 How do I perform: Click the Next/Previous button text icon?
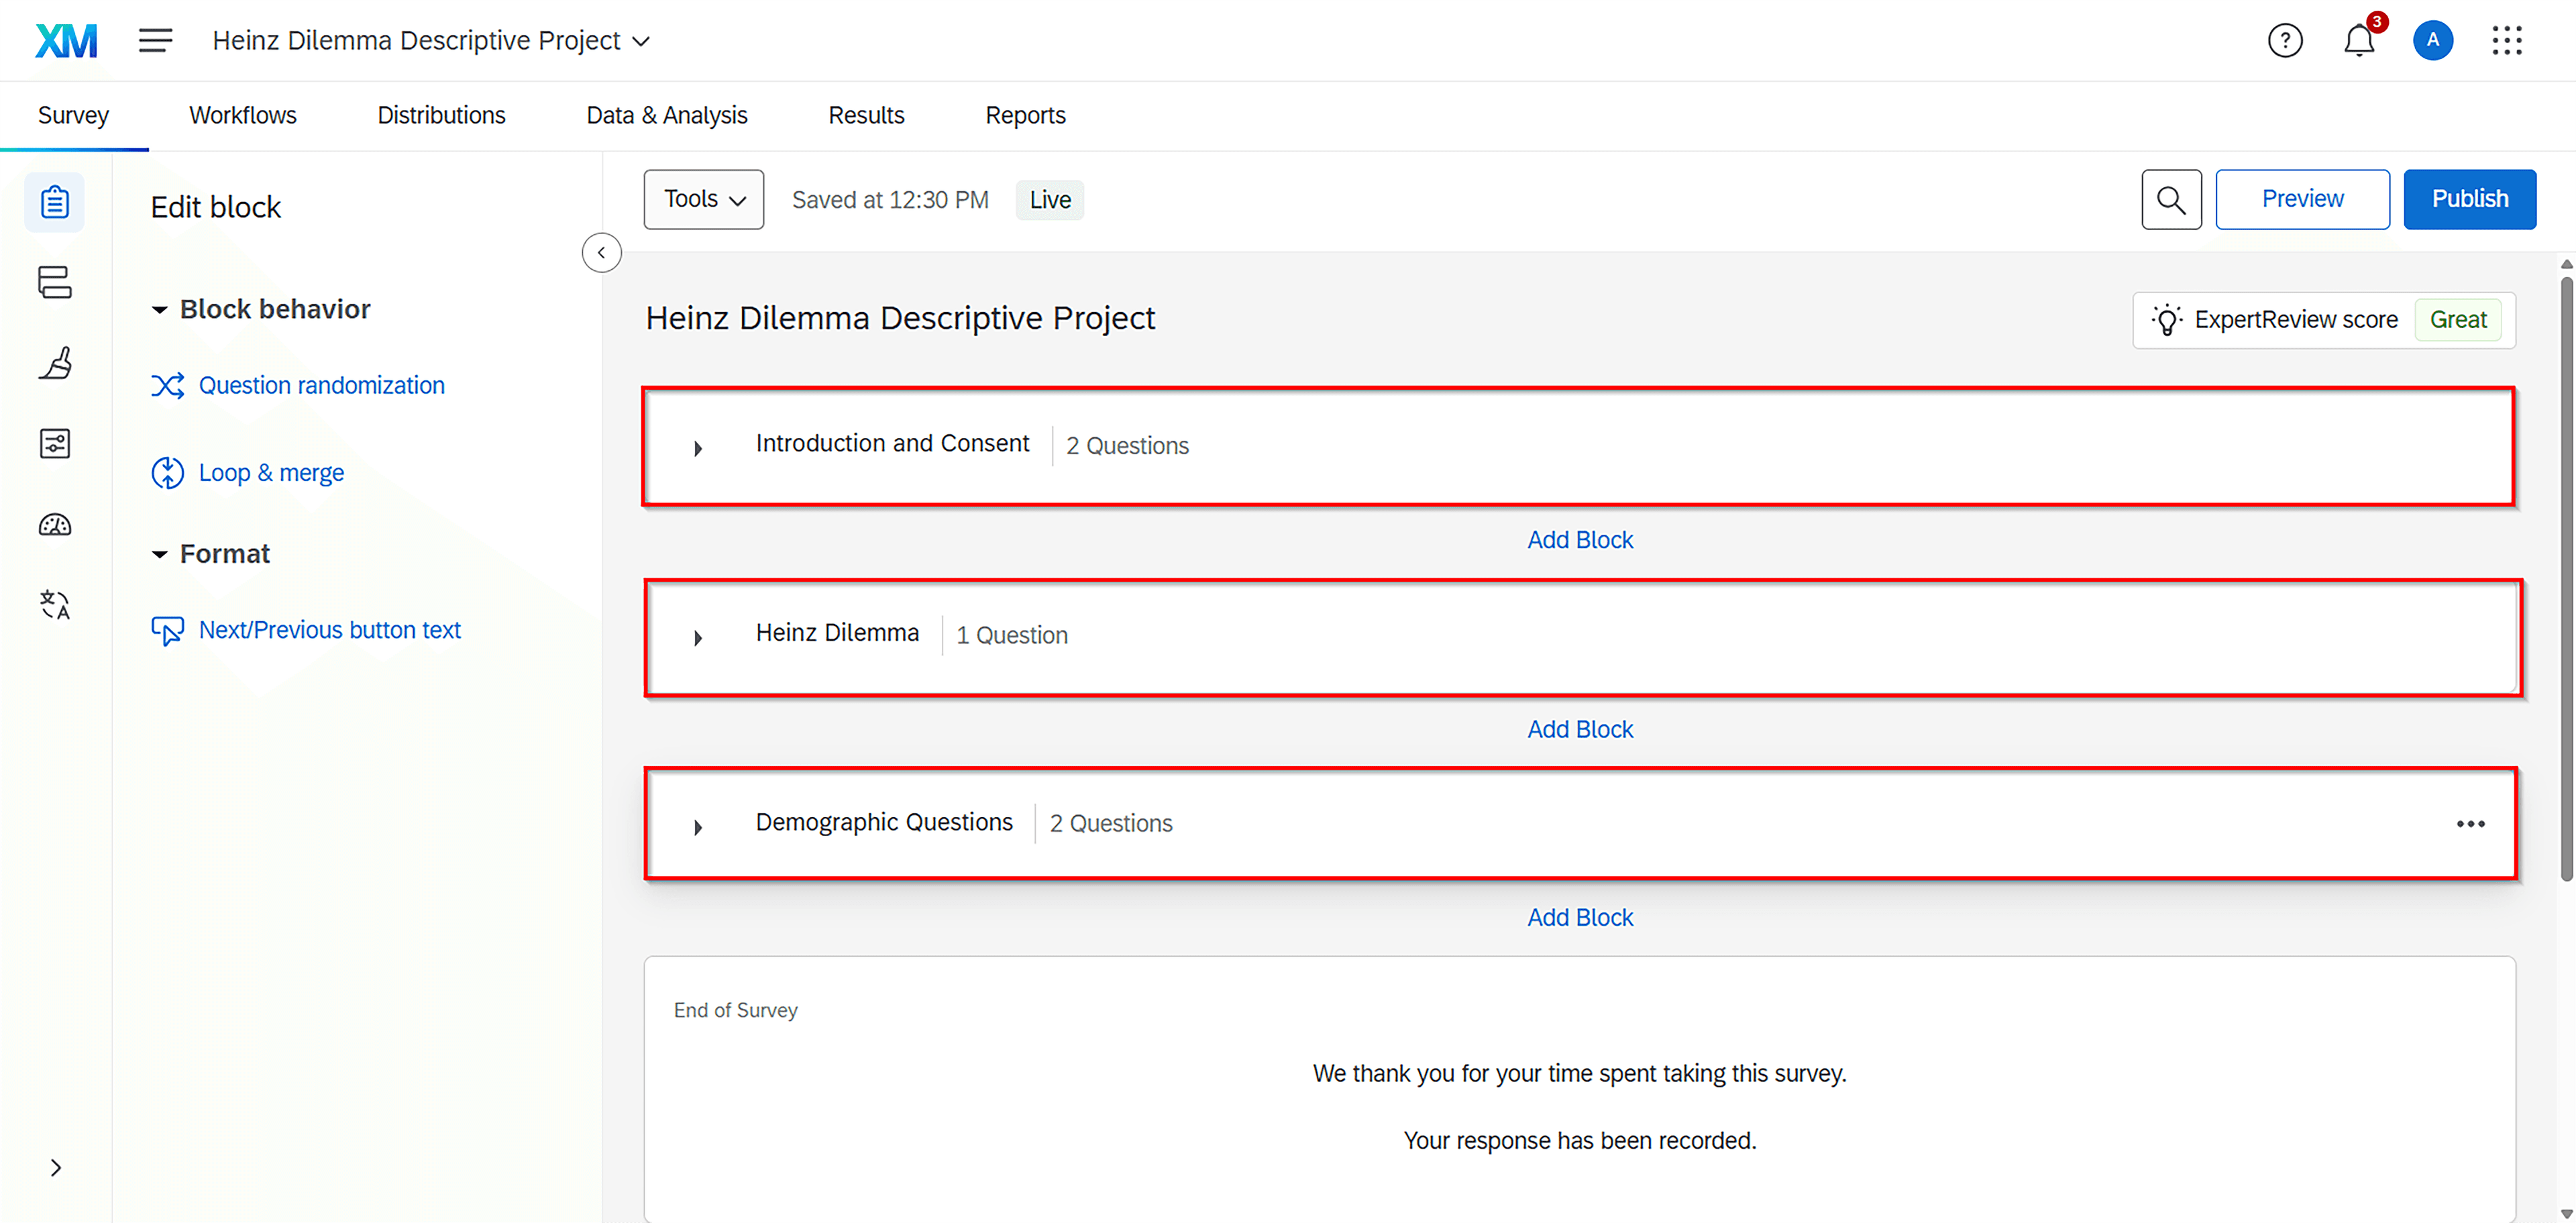pos(167,630)
